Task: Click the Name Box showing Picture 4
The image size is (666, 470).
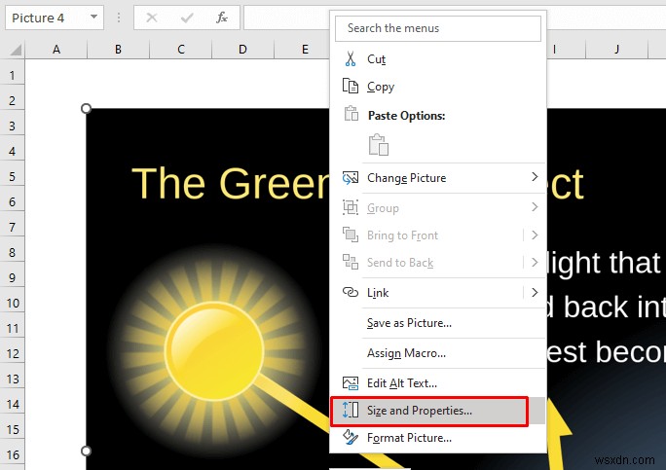Action: (x=55, y=18)
